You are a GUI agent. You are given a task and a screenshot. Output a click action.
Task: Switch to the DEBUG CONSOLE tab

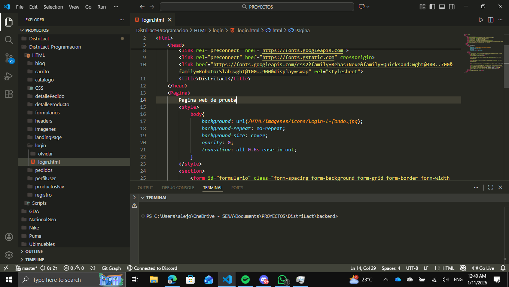point(178,188)
